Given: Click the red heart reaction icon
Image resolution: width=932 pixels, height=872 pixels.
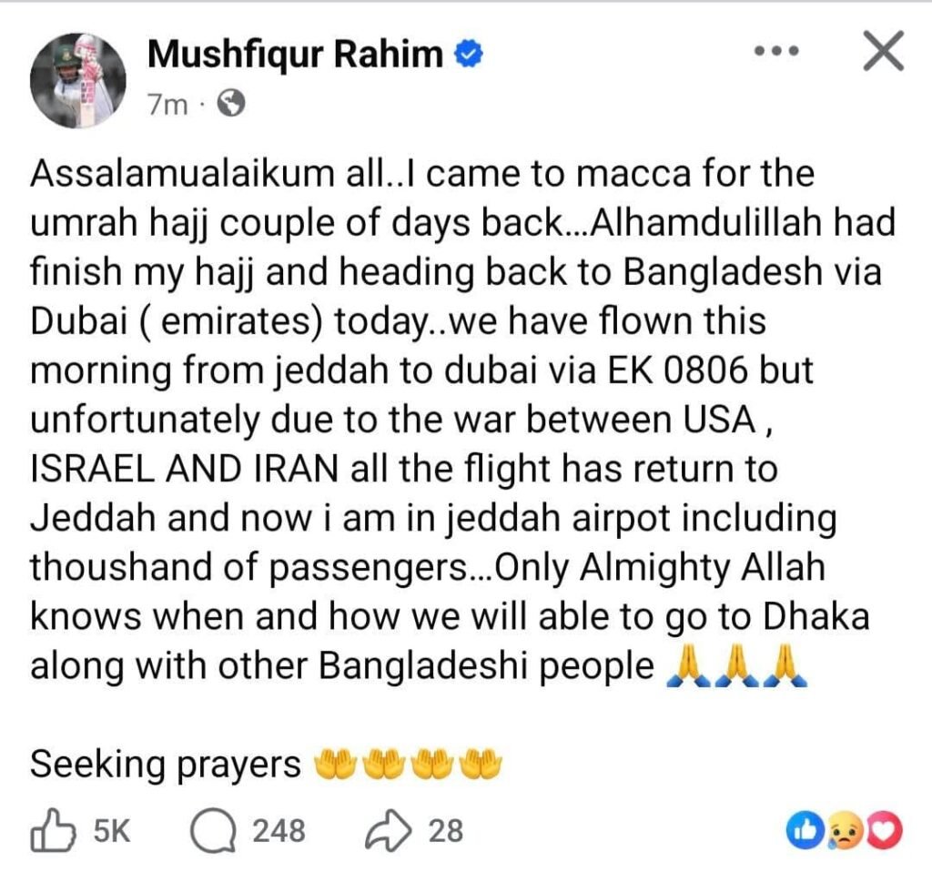Looking at the screenshot, I should click(885, 830).
